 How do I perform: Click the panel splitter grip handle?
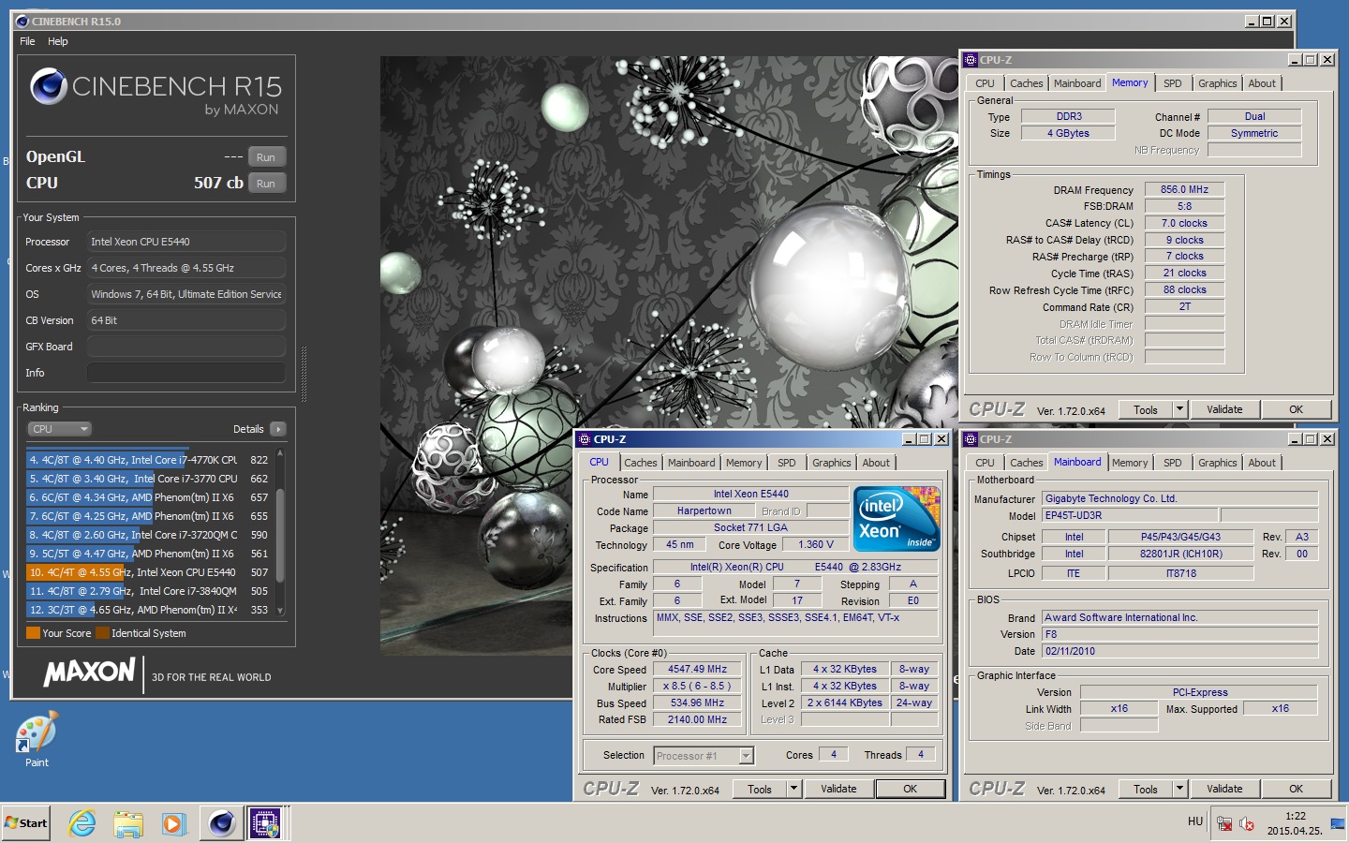(x=303, y=374)
